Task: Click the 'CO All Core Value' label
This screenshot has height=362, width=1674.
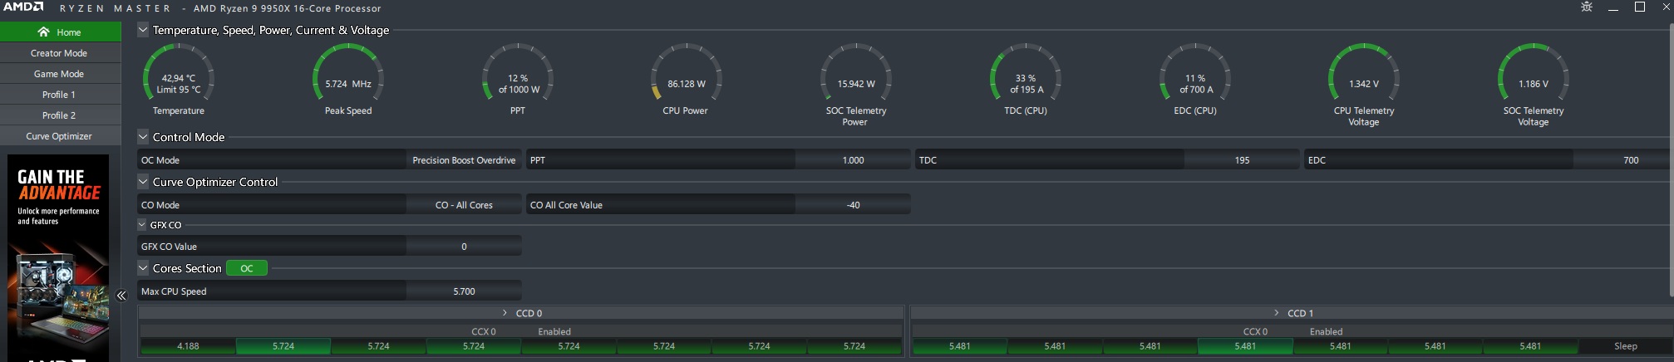Action: pos(566,205)
